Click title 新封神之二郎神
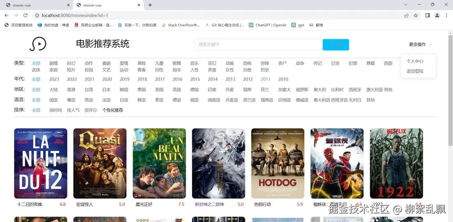Viewport: 453px width, 222px height. 210,204
